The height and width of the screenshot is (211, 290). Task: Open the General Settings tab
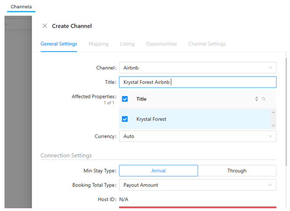coord(59,44)
